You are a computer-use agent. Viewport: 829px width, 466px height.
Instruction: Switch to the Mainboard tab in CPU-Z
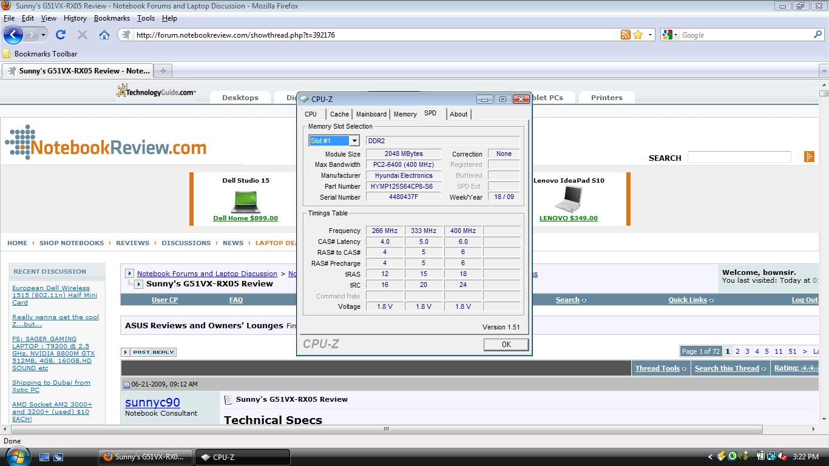point(371,114)
